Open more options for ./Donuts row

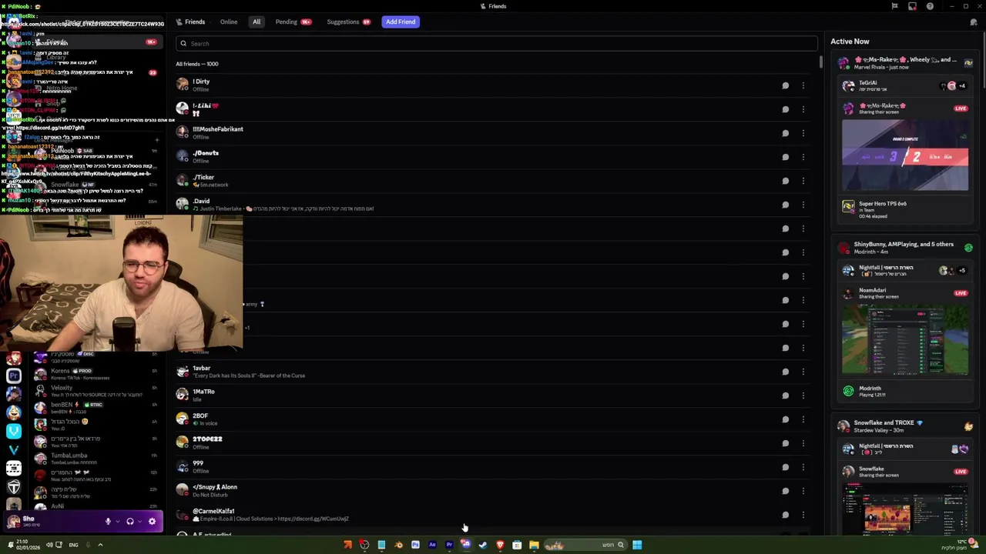(803, 157)
